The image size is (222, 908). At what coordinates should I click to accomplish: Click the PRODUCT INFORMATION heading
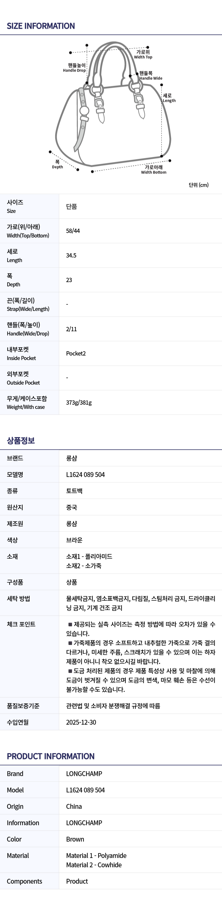(x=51, y=756)
